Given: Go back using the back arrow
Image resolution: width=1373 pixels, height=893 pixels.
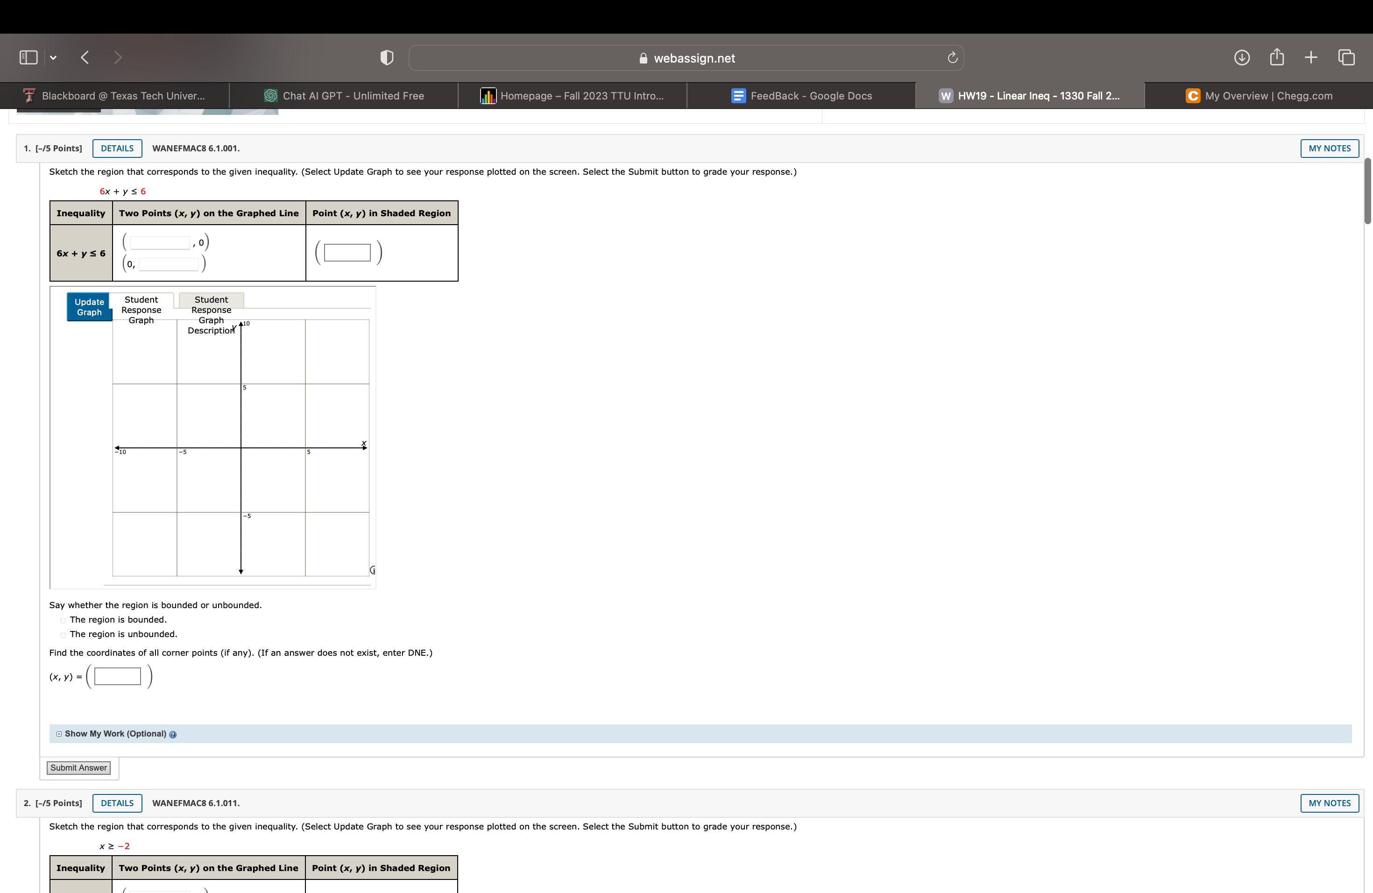Looking at the screenshot, I should tap(85, 58).
